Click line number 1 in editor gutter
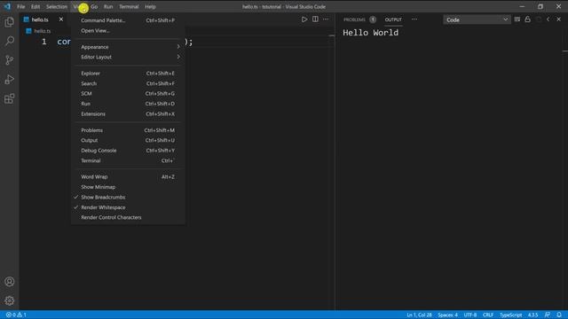The image size is (568, 319). click(x=43, y=42)
